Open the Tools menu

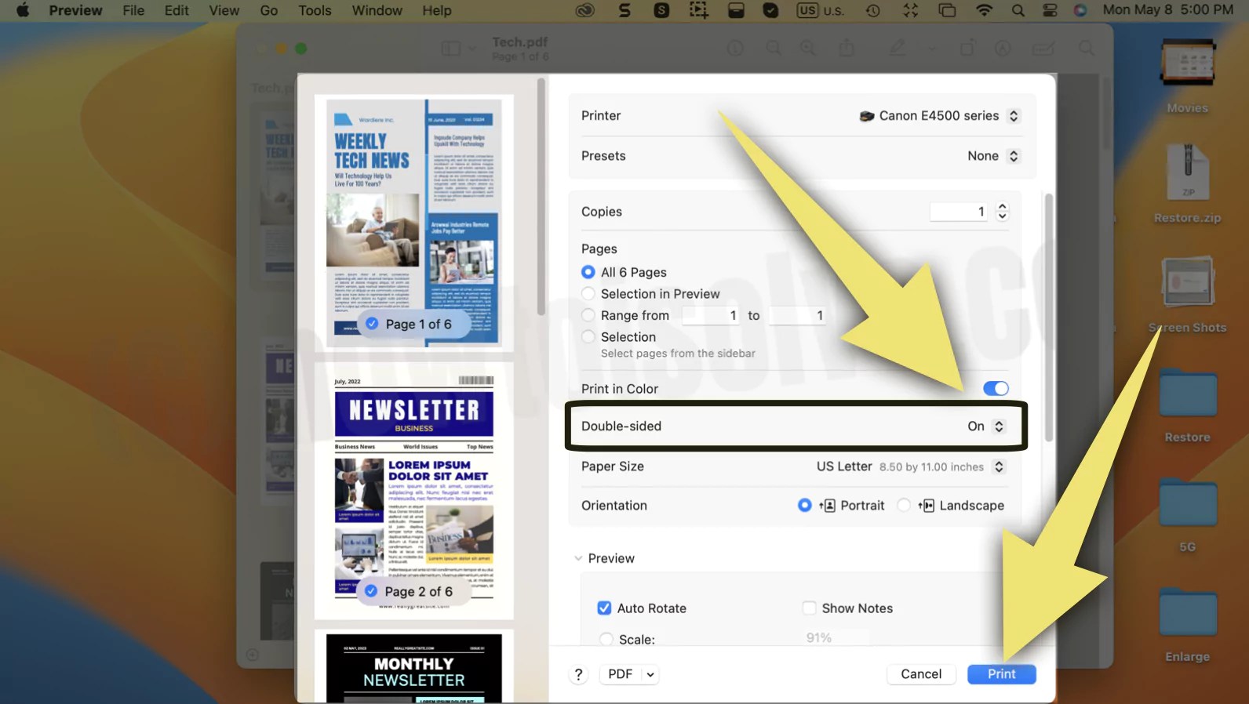315,10
